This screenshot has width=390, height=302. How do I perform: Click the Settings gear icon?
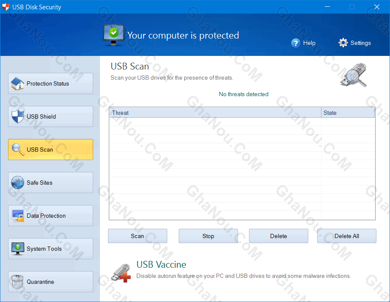pos(343,43)
